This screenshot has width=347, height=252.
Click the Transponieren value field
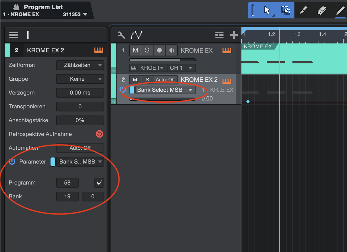pyautogui.click(x=80, y=107)
